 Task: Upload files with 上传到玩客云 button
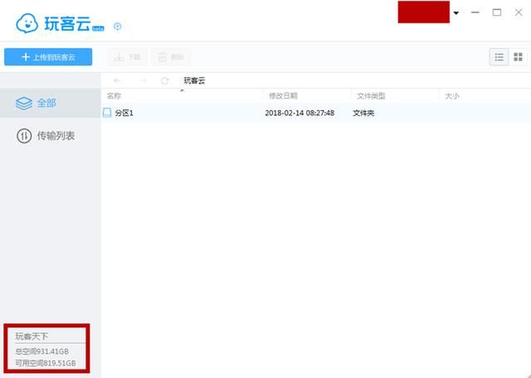pos(48,57)
